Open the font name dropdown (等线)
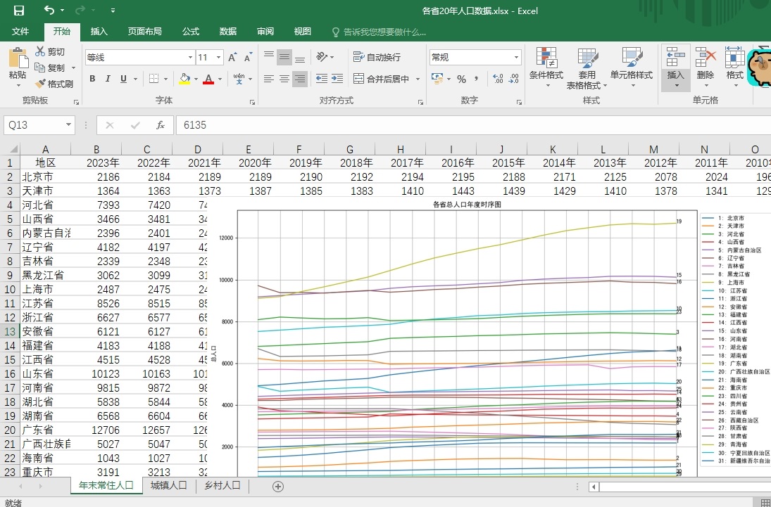This screenshot has height=507, width=771. click(190, 58)
